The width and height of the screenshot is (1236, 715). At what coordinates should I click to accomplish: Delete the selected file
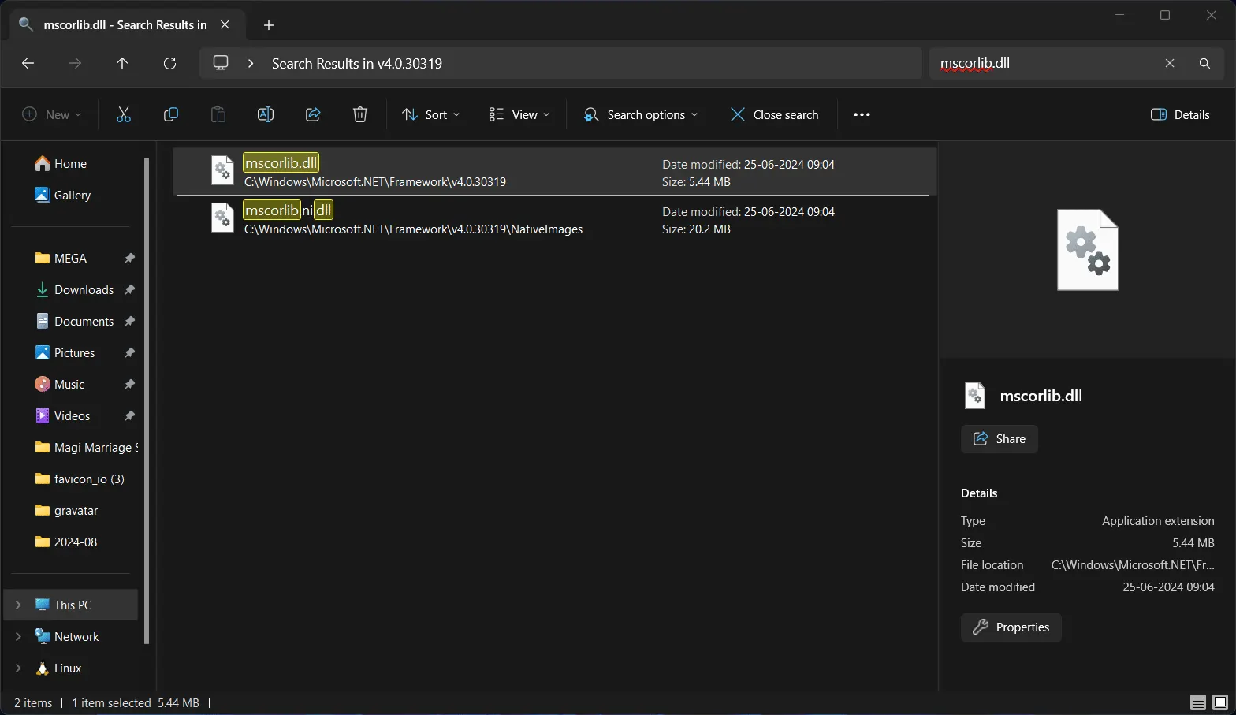click(360, 114)
